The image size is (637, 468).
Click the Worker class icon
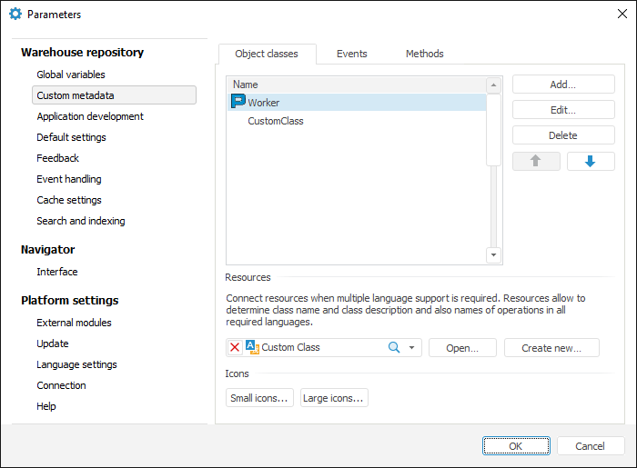pyautogui.click(x=238, y=102)
